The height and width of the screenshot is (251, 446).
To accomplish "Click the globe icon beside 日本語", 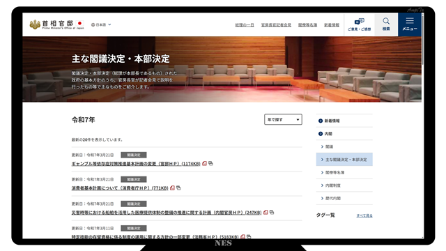I will 93,25.
